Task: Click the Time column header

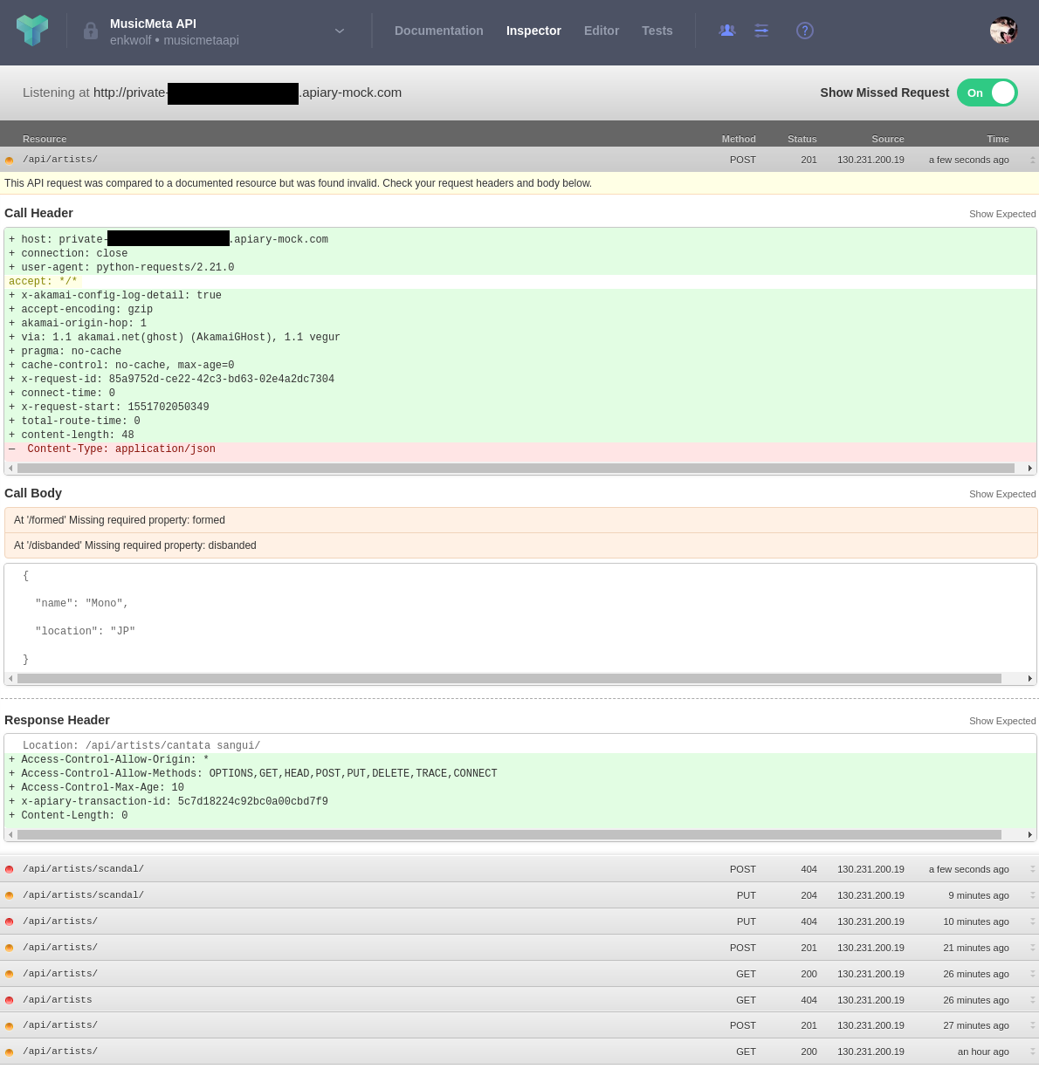Action: click(998, 139)
